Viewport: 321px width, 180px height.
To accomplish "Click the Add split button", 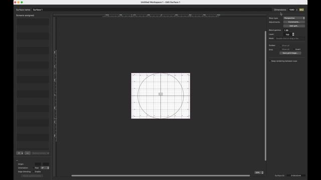I will (x=294, y=26).
